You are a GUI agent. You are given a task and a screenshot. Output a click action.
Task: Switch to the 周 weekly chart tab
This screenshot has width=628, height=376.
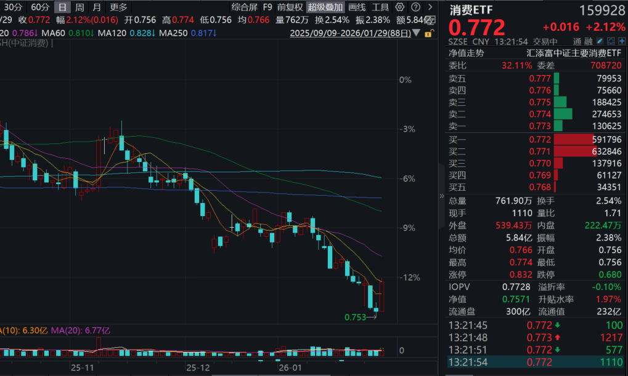(79, 7)
